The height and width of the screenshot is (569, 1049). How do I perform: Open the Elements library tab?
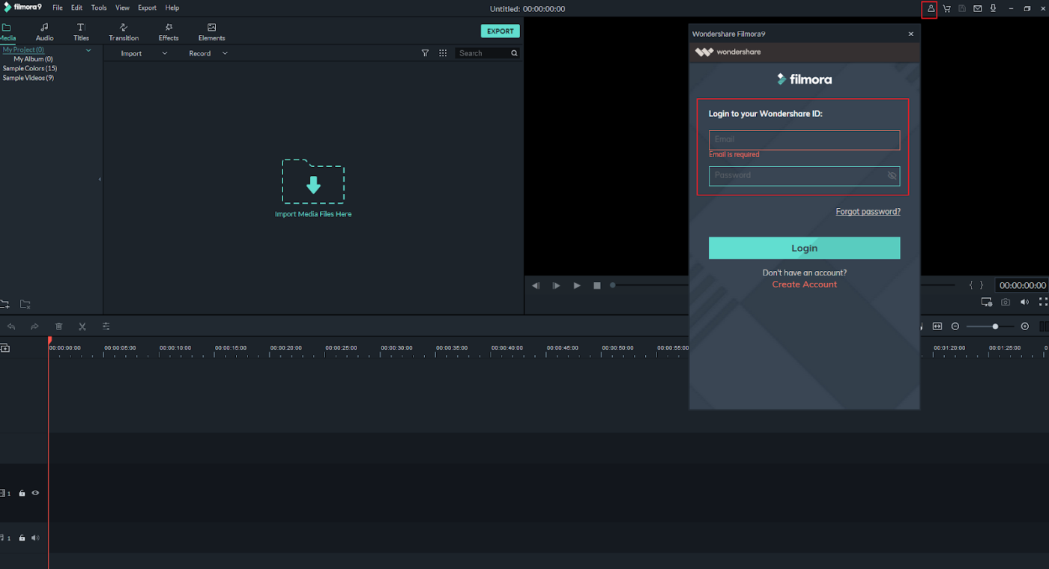(211, 32)
